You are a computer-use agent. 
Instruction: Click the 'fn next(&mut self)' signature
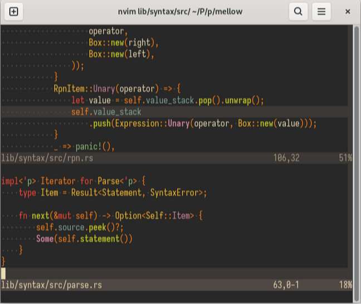(x=58, y=216)
